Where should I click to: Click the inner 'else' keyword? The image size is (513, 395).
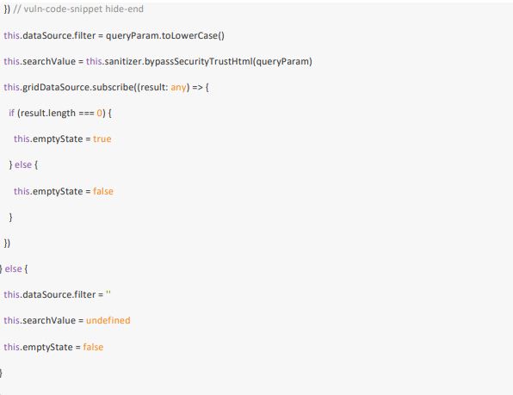[23, 165]
